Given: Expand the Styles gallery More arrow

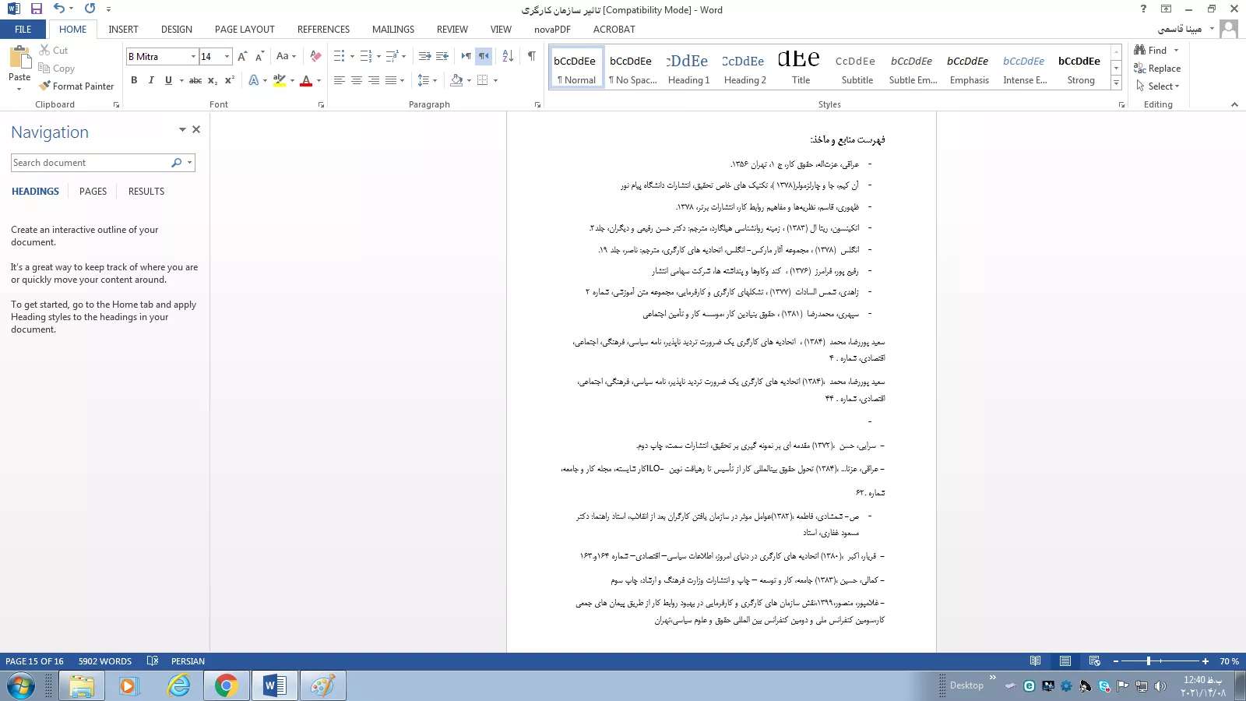Looking at the screenshot, I should 1116,83.
